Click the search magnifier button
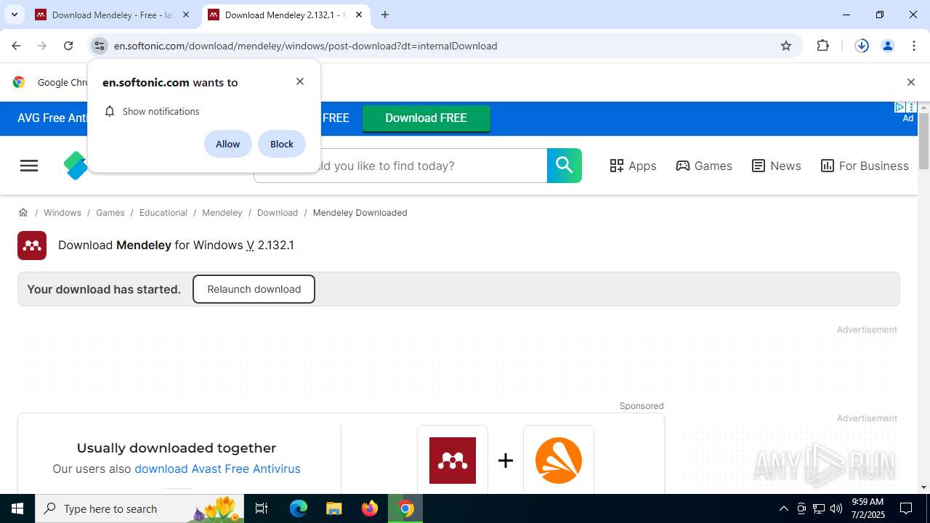 (565, 166)
